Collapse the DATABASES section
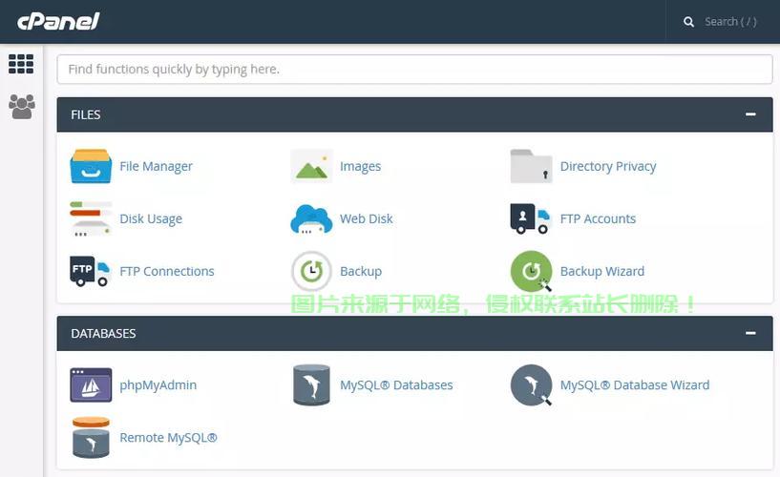 (x=750, y=333)
